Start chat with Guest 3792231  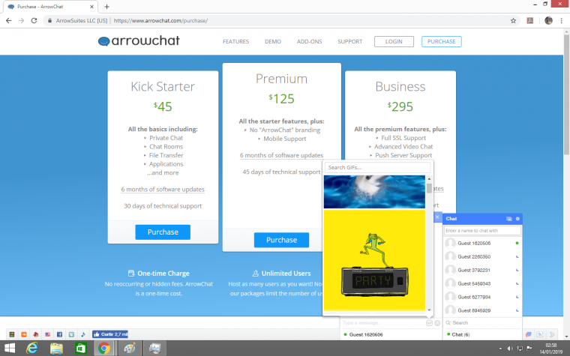click(x=482, y=270)
